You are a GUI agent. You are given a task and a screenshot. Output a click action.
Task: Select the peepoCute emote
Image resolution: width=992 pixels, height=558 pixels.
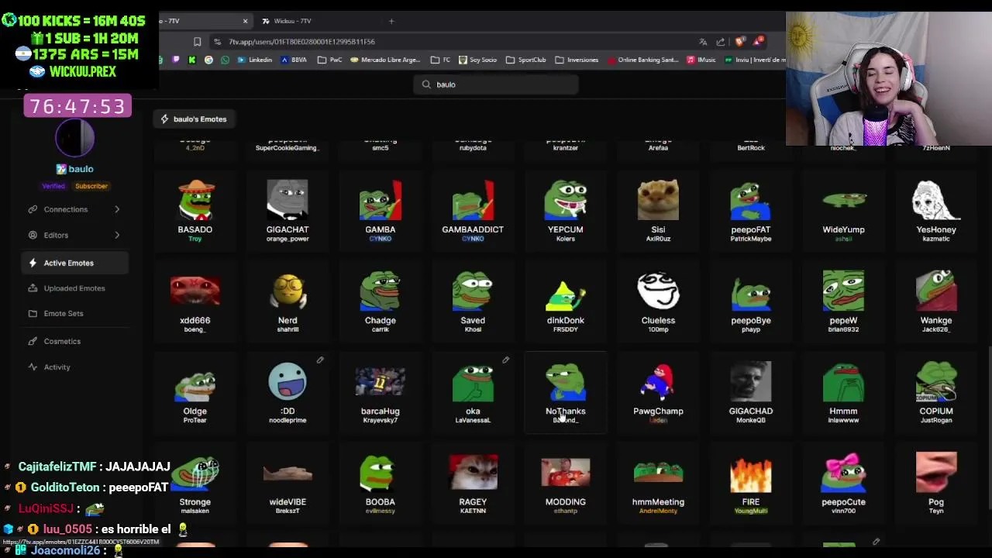(843, 483)
